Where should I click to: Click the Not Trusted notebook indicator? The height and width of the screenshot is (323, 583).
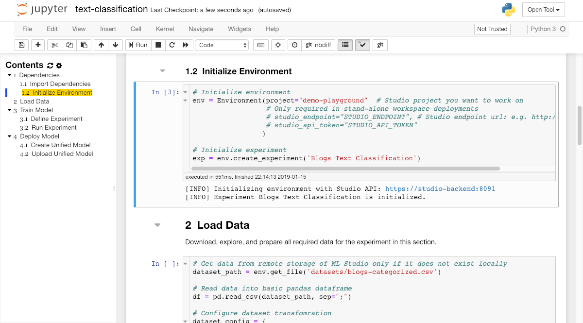point(492,29)
